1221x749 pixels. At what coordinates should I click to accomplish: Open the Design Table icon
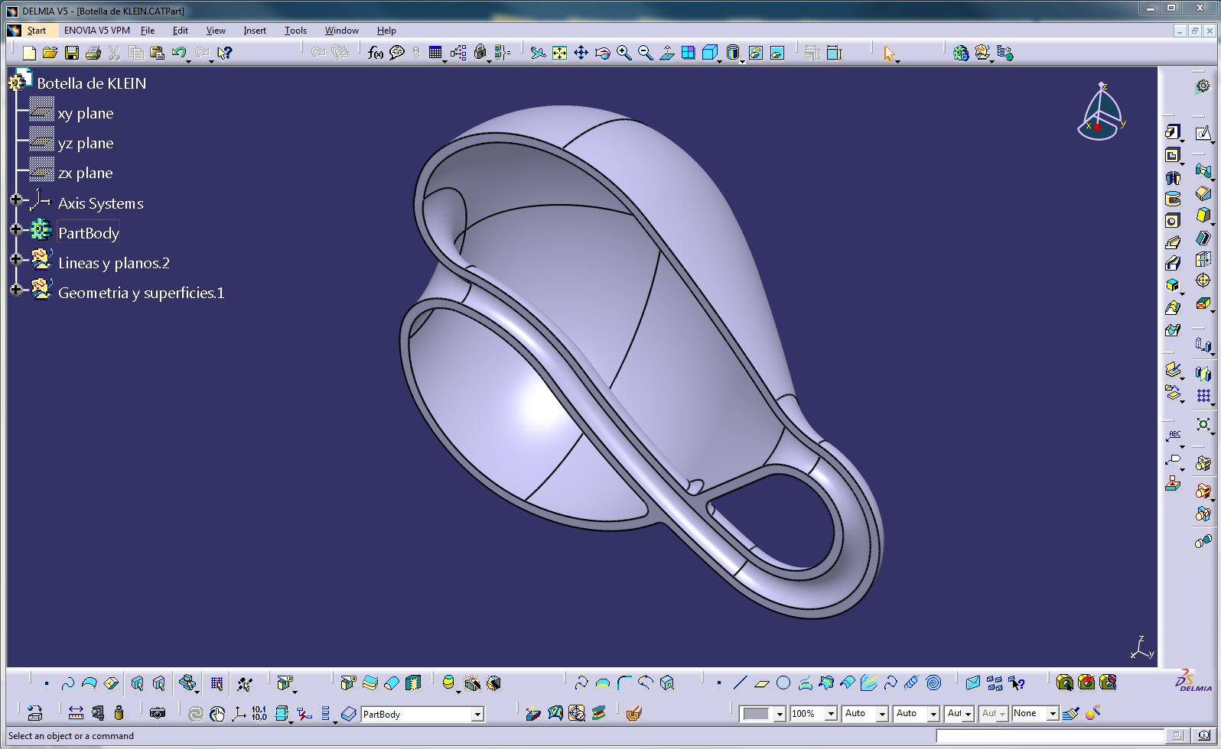pyautogui.click(x=435, y=53)
